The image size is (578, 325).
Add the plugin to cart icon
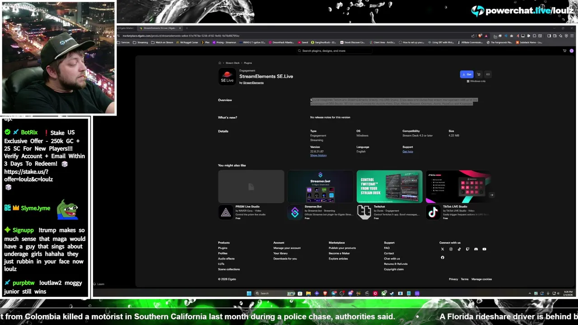pyautogui.click(x=479, y=74)
